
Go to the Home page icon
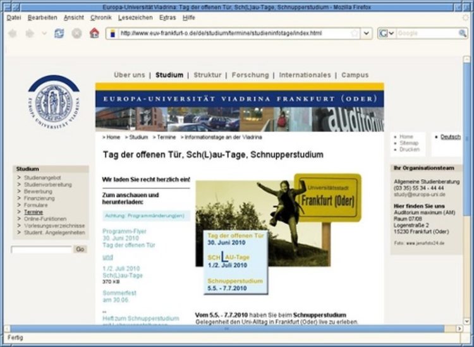[94, 33]
